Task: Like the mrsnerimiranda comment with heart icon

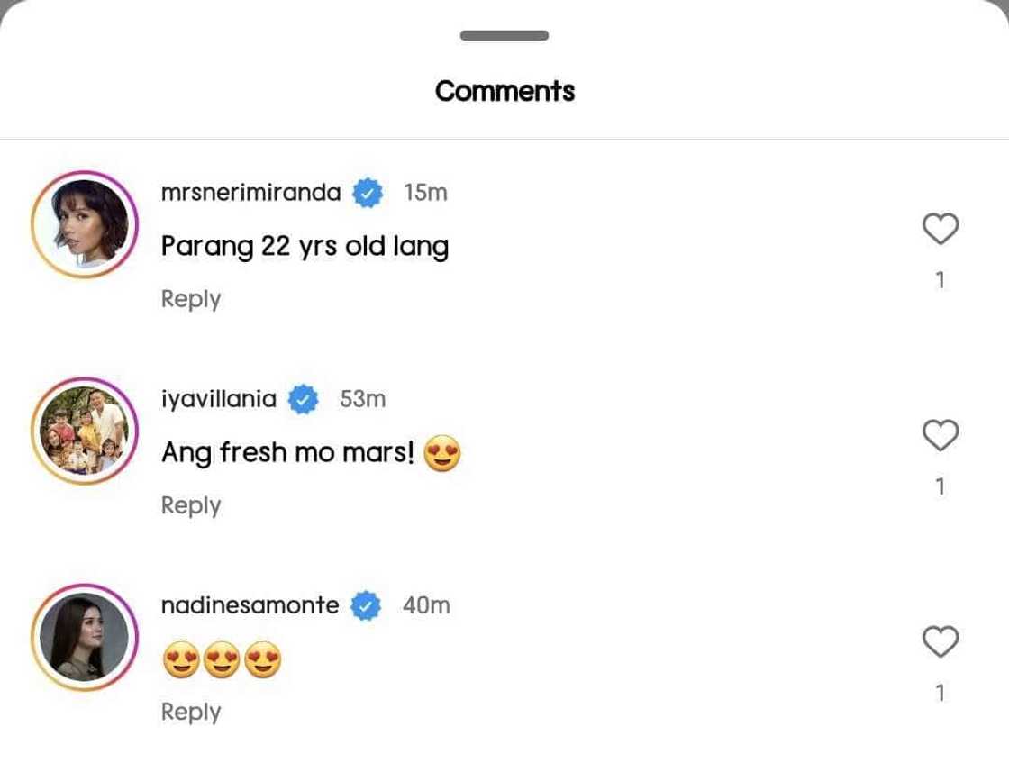Action: (941, 230)
